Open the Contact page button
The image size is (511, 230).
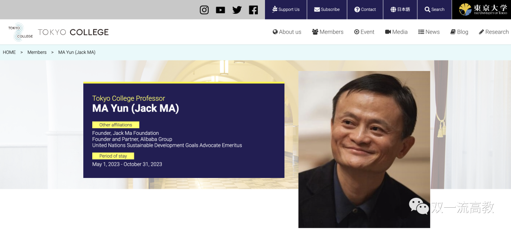pyautogui.click(x=365, y=9)
